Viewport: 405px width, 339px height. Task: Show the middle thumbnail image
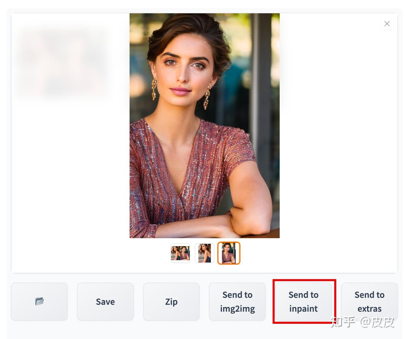tap(205, 253)
